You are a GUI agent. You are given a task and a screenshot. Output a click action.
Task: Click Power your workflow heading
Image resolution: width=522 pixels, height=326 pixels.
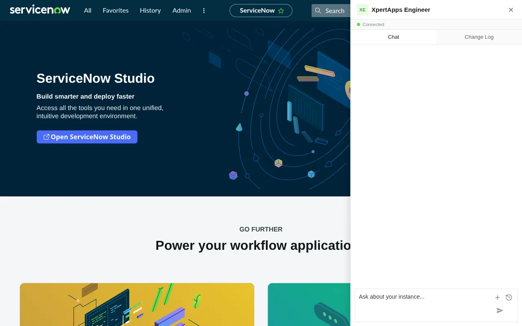coord(253,245)
